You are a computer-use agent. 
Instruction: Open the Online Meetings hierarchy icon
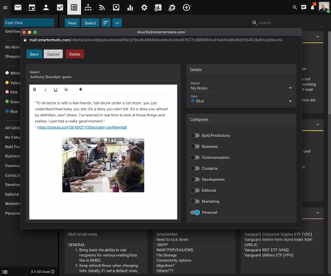[x=88, y=7]
